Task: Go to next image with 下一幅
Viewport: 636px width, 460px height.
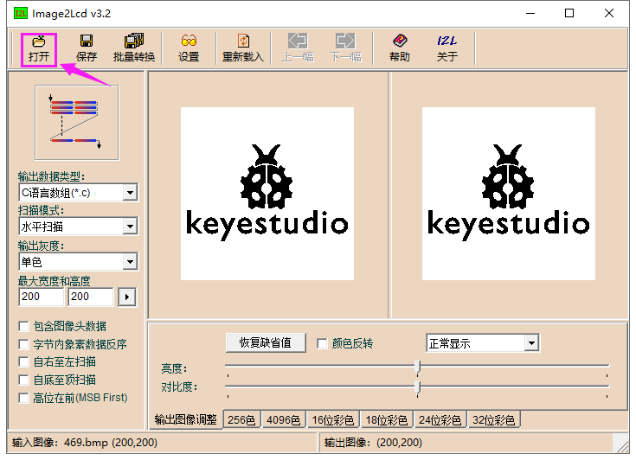Action: tap(345, 48)
